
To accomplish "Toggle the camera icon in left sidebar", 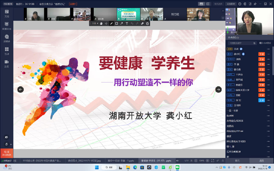I will pyautogui.click(x=6, y=137).
